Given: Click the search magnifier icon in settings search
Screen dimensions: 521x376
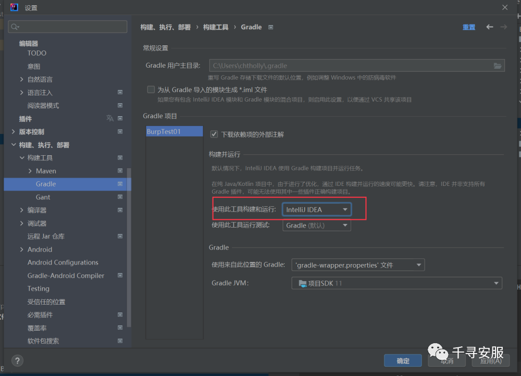Looking at the screenshot, I should pyautogui.click(x=15, y=27).
